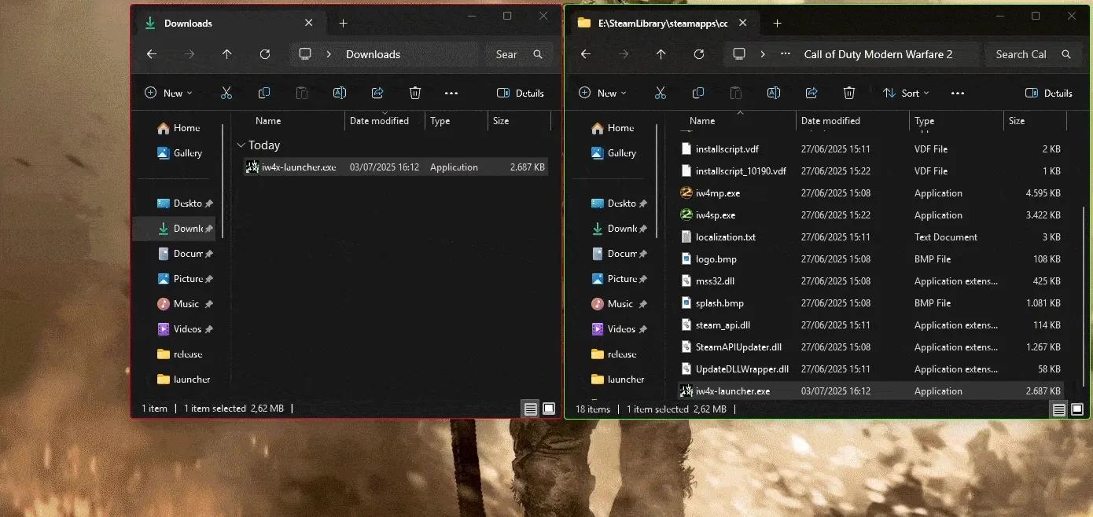Go up one folder in Call of Duty window
1093x517 pixels.
pyautogui.click(x=661, y=54)
